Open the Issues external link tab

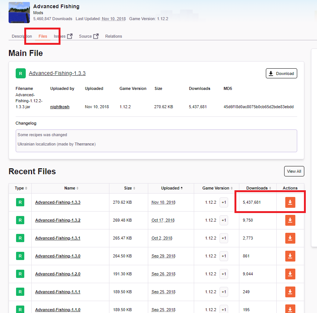[63, 36]
